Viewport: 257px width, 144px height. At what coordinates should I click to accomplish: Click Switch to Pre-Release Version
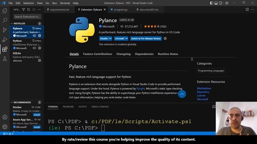tap(146, 38)
